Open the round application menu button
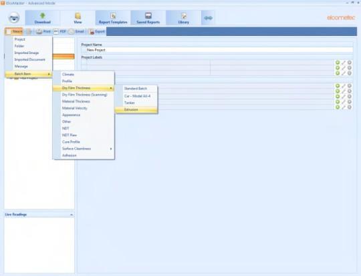The image size is (361, 276). (14, 18)
